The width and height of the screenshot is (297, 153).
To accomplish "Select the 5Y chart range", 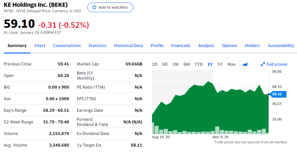I will click(x=220, y=64).
